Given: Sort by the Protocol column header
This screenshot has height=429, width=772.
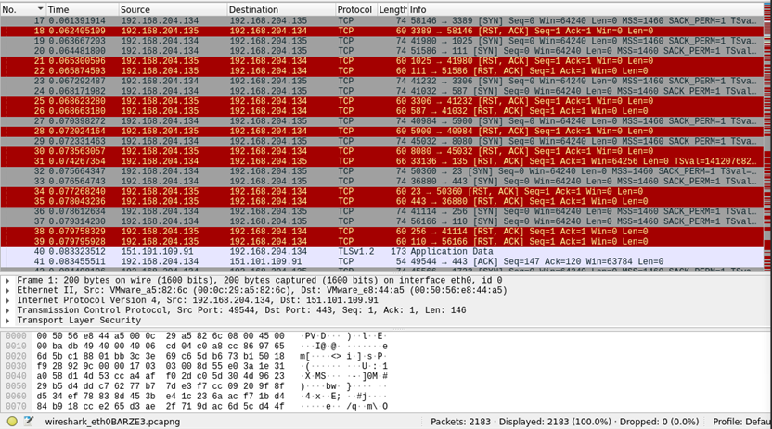Looking at the screenshot, I should coord(354,8).
